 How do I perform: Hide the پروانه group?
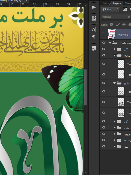pyautogui.click(x=104, y=55)
